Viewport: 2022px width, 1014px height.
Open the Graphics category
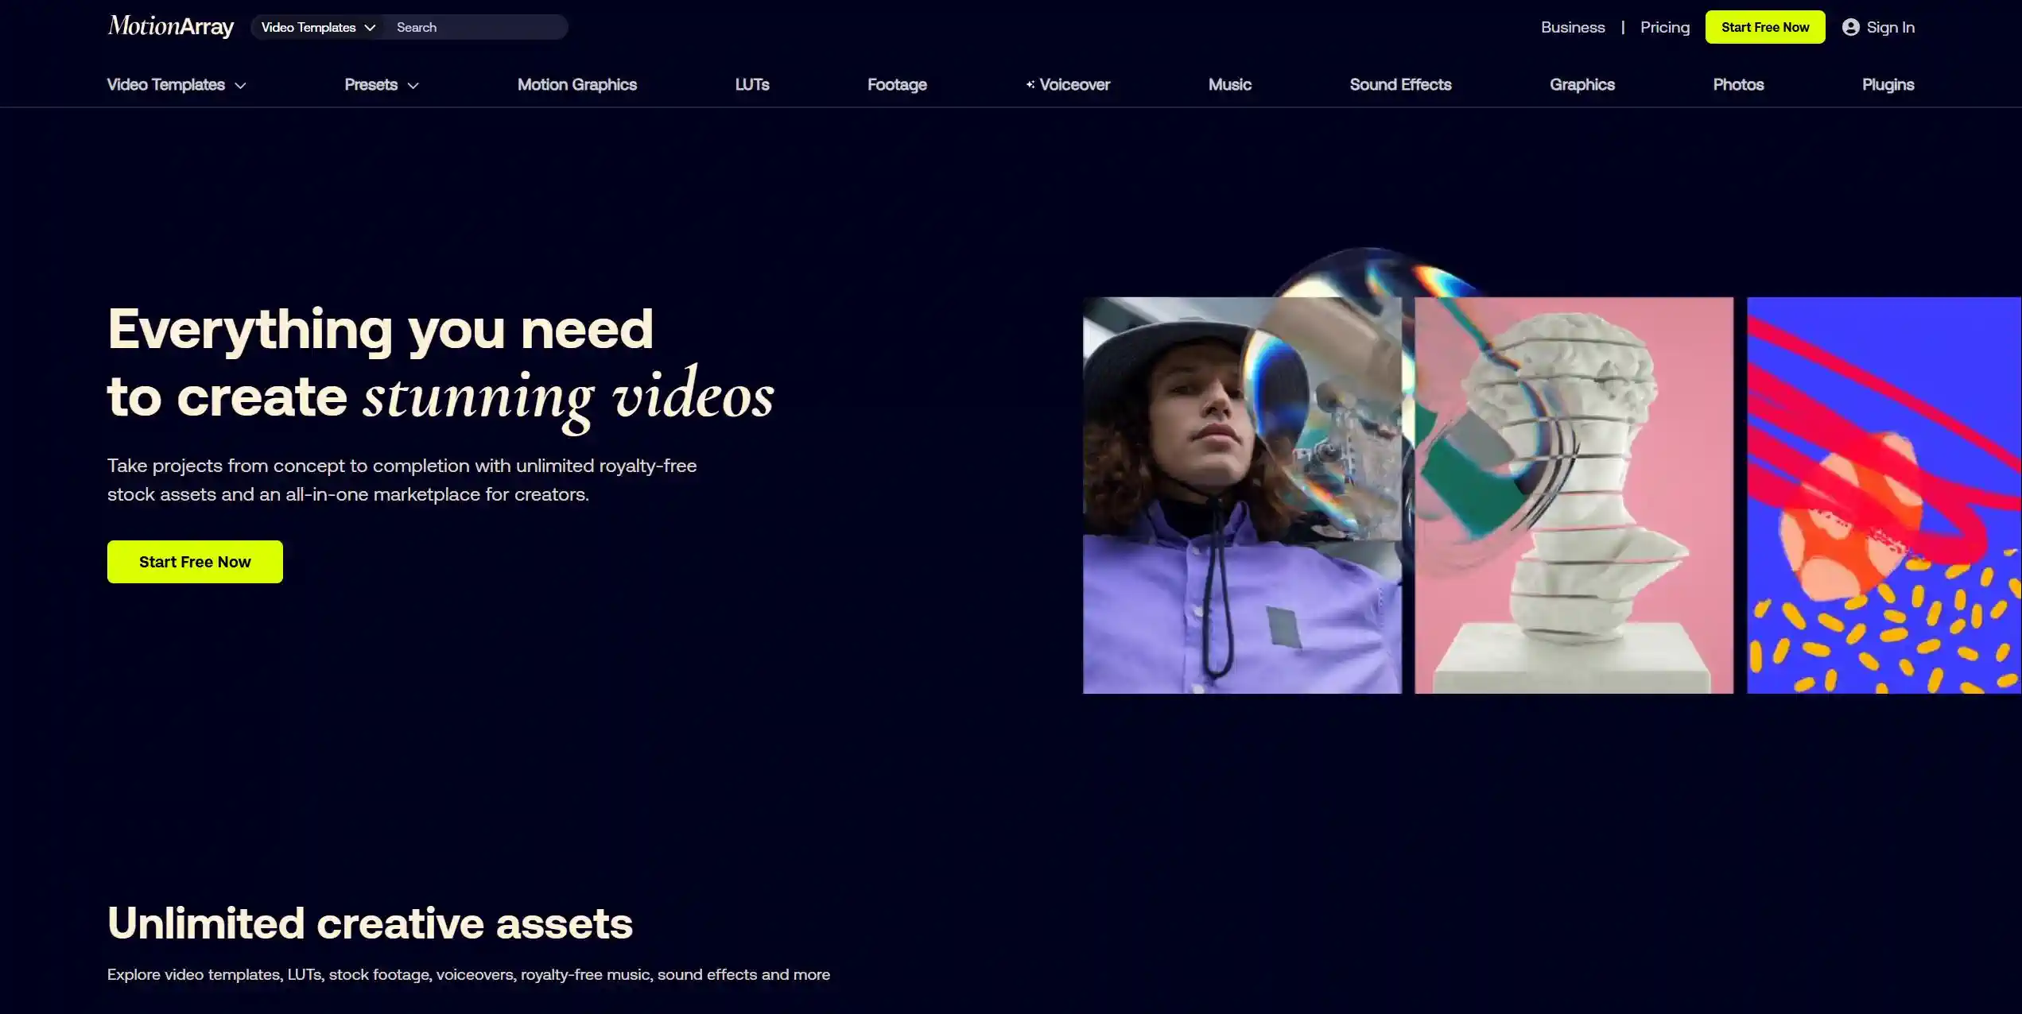click(x=1582, y=84)
